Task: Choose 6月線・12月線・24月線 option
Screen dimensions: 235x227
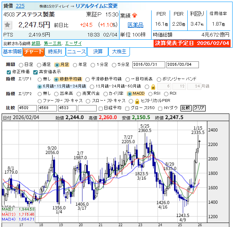Action: click(40, 87)
